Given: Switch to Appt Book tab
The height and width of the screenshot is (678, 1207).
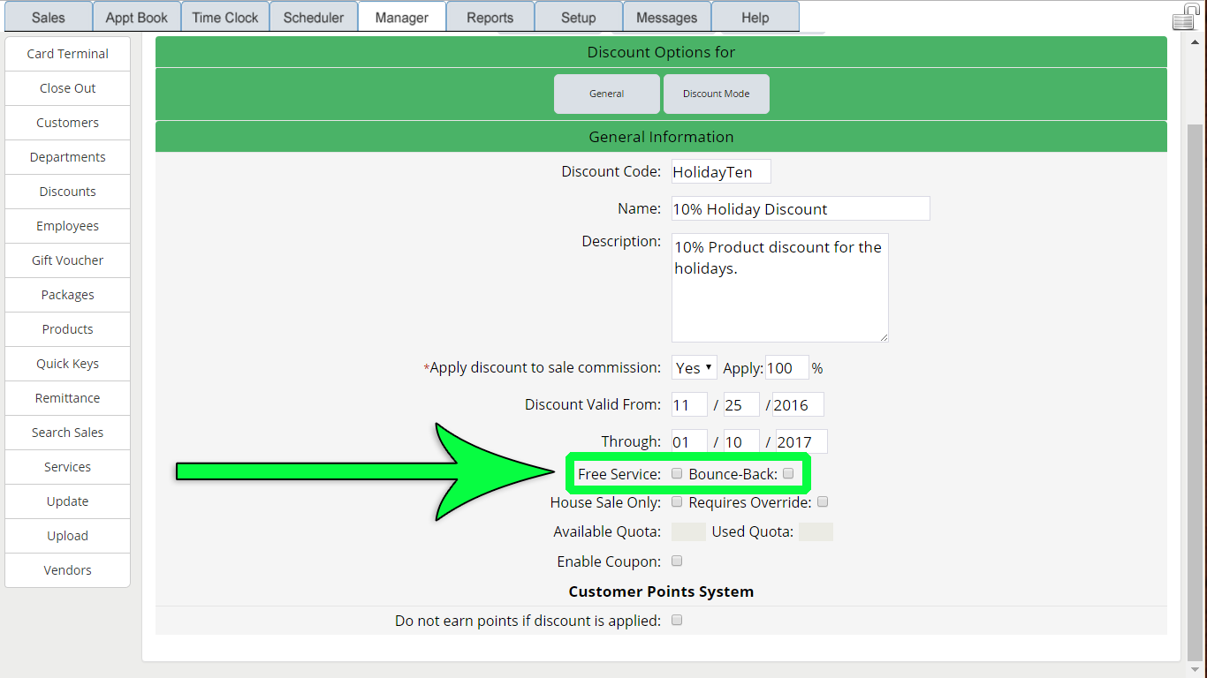Looking at the screenshot, I should pyautogui.click(x=137, y=18).
